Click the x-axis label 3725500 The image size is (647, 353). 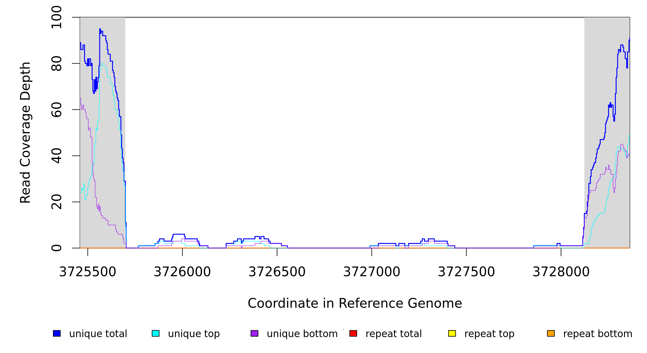pos(88,272)
